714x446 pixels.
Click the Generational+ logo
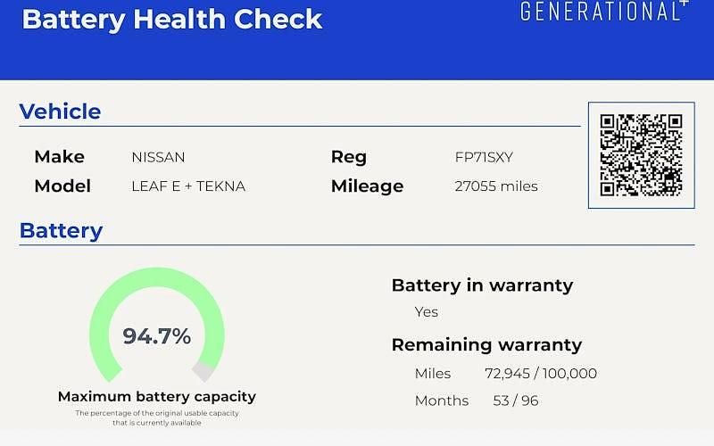[x=604, y=11]
